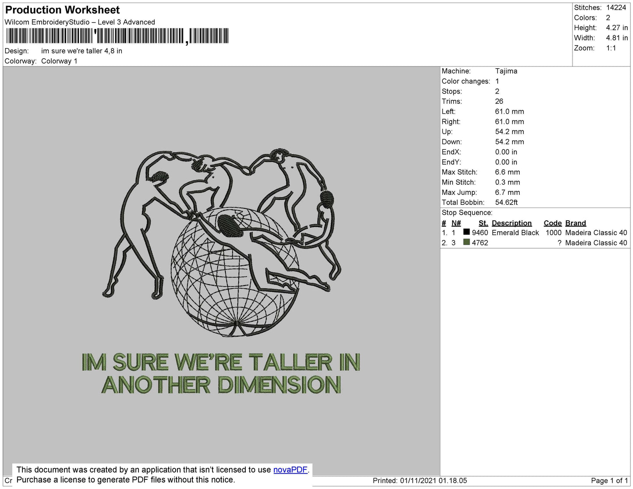Click 'Emerald Black' description in stop sequence

[x=515, y=232]
